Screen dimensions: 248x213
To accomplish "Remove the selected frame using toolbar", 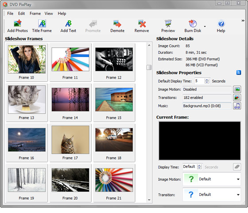I will pos(142,26).
